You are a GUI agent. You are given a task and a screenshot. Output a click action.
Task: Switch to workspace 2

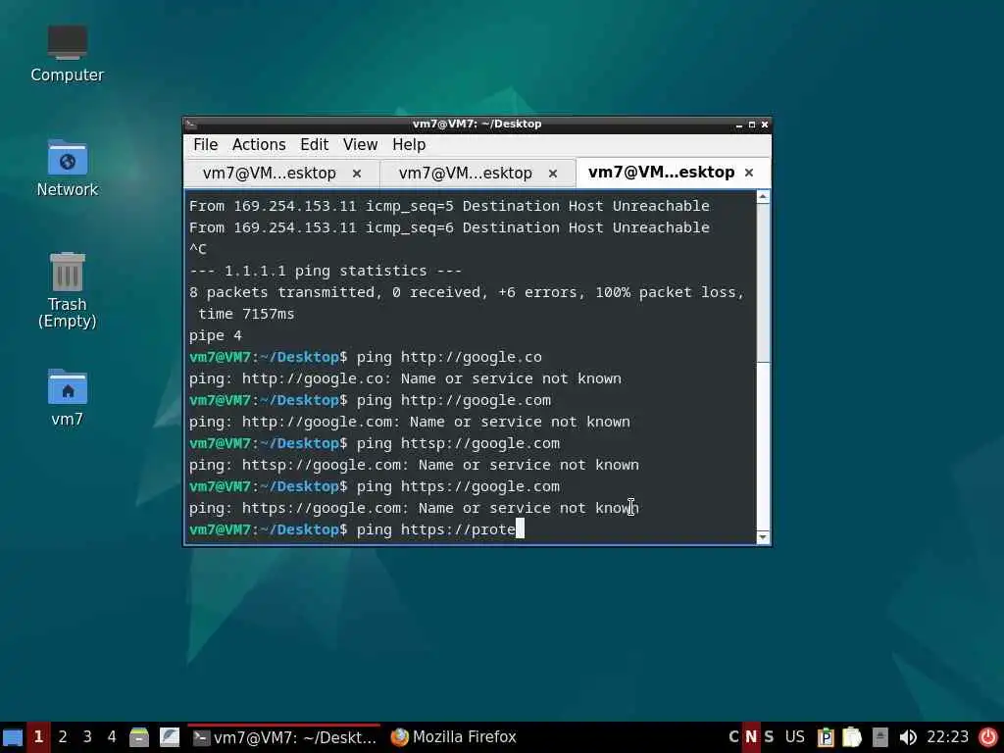click(63, 737)
